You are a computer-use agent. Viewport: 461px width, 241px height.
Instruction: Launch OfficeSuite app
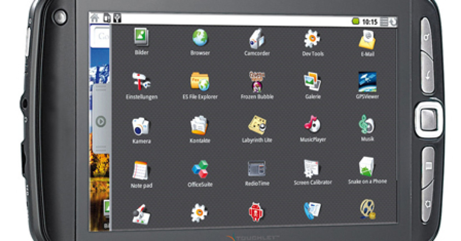[x=200, y=169]
